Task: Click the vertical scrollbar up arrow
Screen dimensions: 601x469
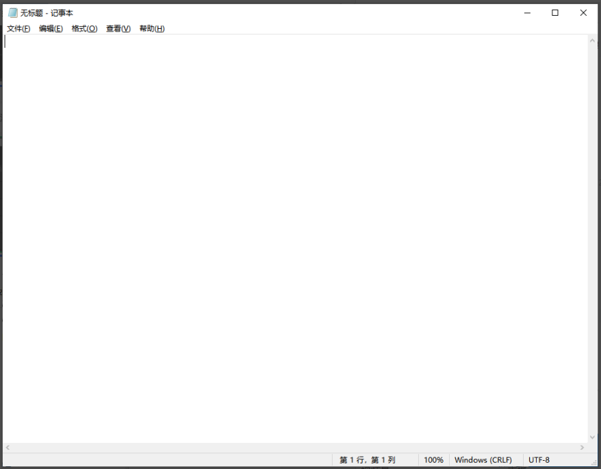Action: click(593, 39)
